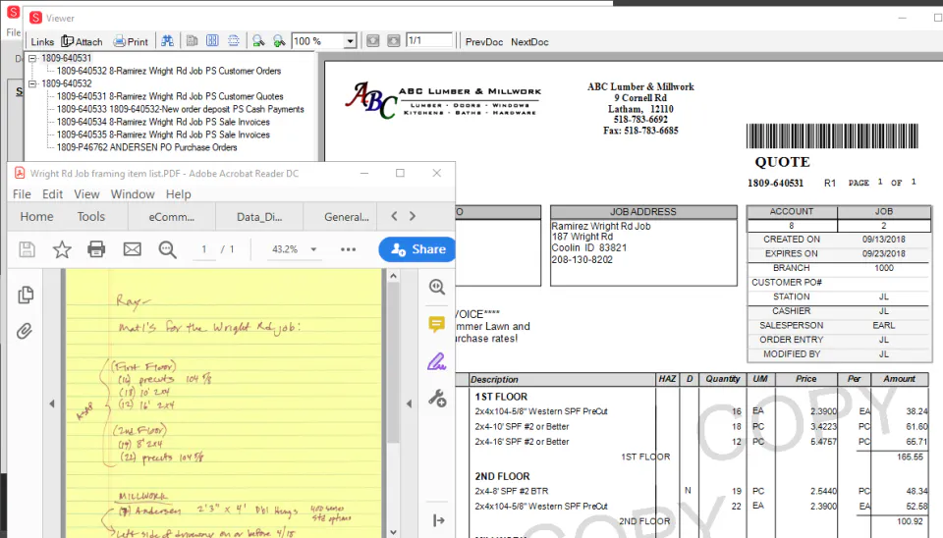
Task: Click the star bookmark icon in Acrobat
Action: click(62, 249)
